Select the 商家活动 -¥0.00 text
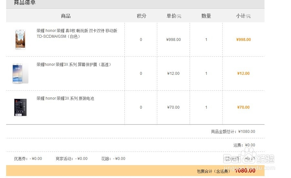 [72, 159]
